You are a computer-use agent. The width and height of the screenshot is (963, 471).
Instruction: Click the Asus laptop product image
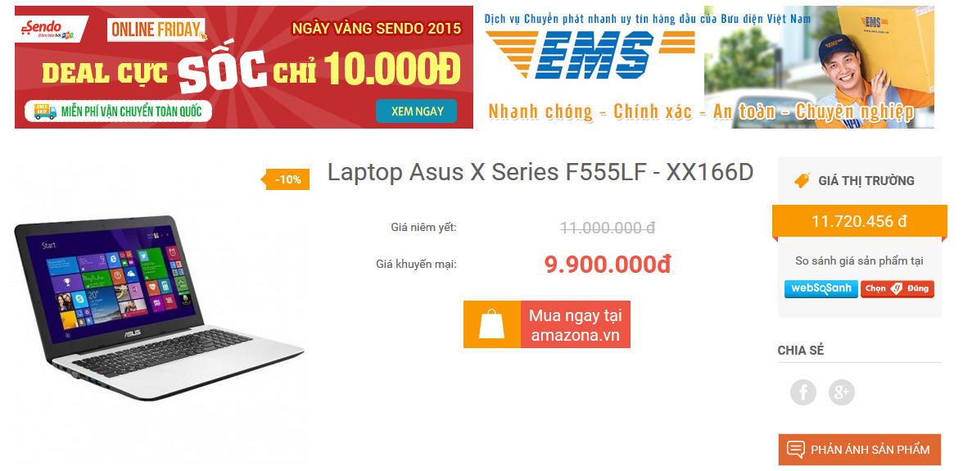pyautogui.click(x=159, y=307)
